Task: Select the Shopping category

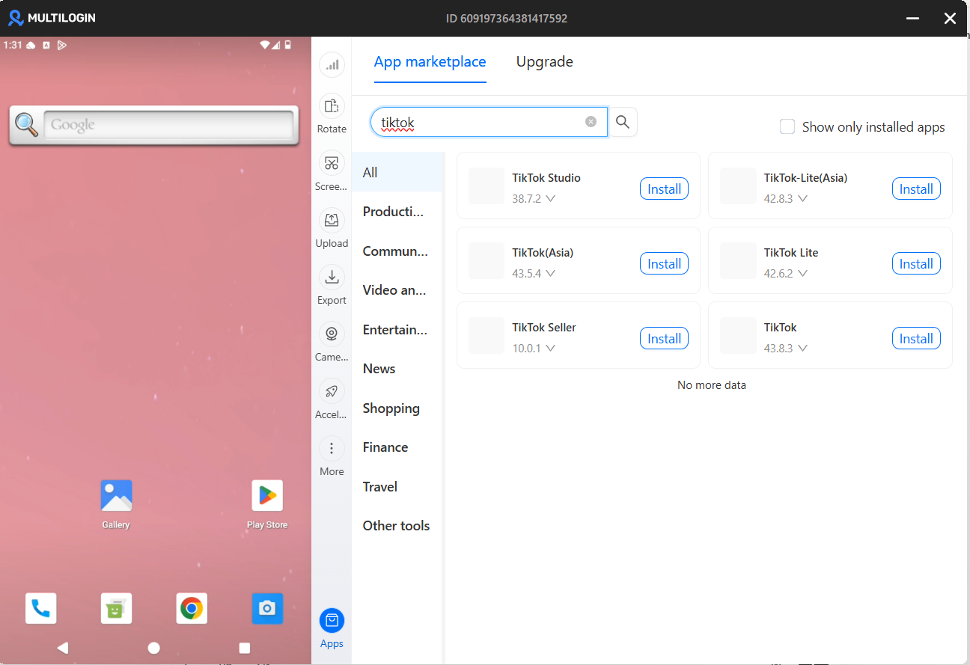Action: point(391,408)
